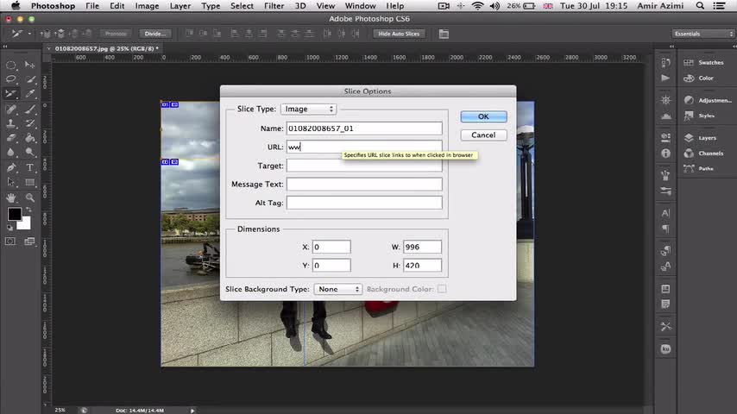Image resolution: width=737 pixels, height=414 pixels.
Task: Click the foreground color swatch
Action: point(15,215)
